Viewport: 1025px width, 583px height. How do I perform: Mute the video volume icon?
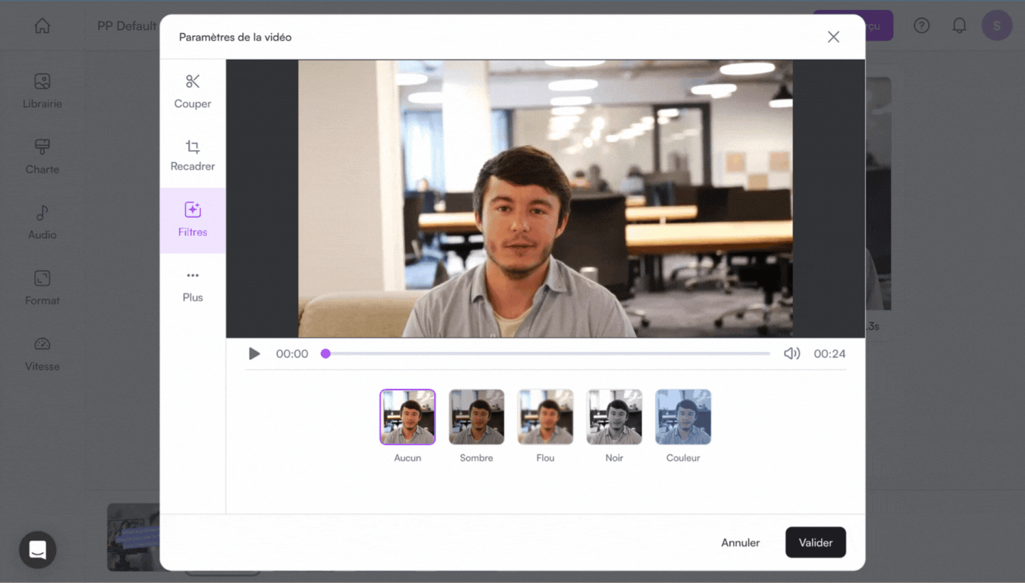click(792, 353)
